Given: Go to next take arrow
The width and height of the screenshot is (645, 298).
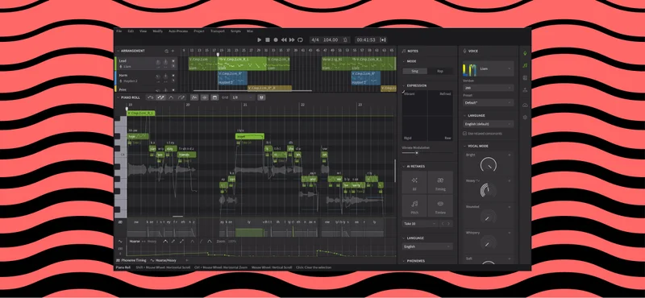Looking at the screenshot, I should (x=449, y=224).
